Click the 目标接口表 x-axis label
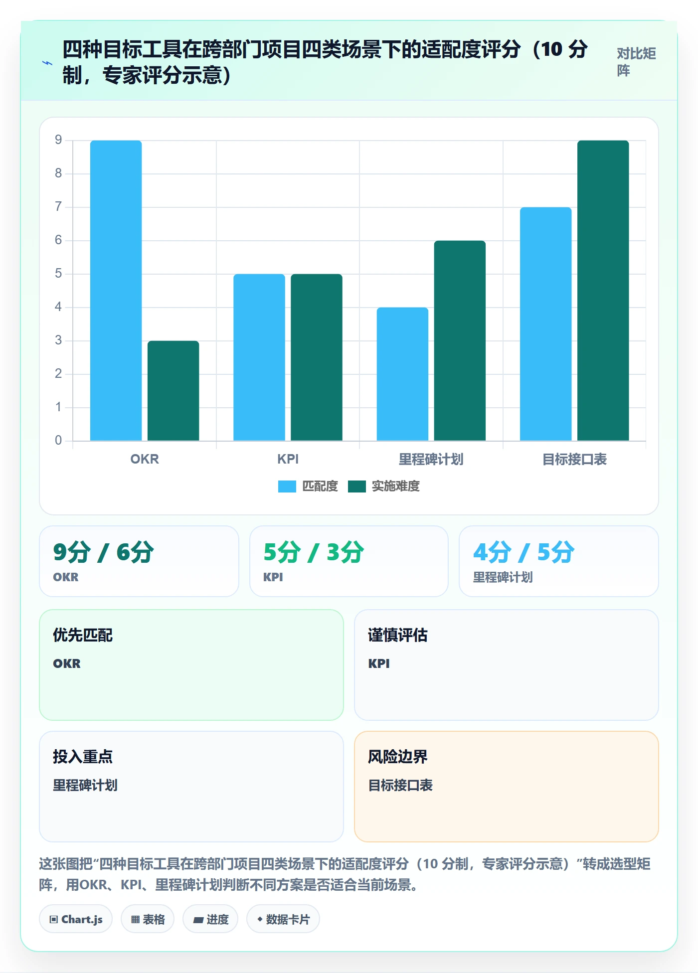The image size is (698, 973). (x=574, y=459)
